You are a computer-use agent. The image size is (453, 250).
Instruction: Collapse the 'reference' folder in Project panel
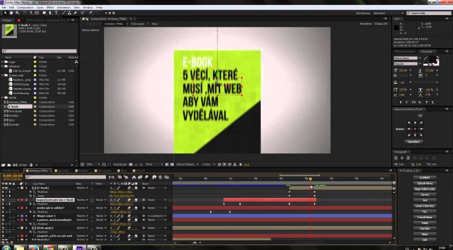(3, 66)
